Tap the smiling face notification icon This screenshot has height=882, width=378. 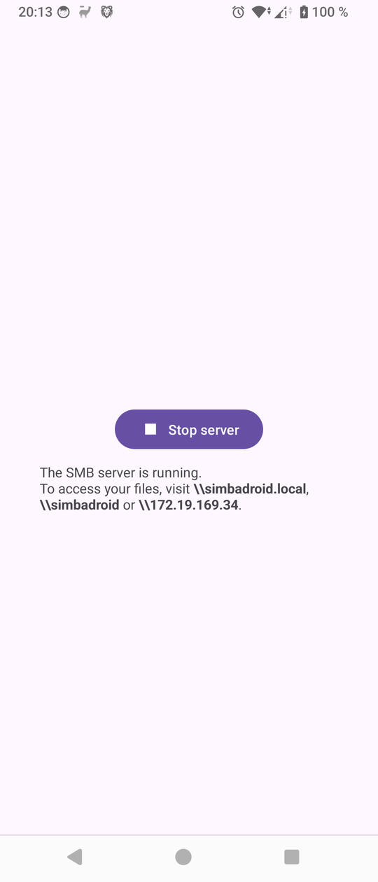coord(64,12)
